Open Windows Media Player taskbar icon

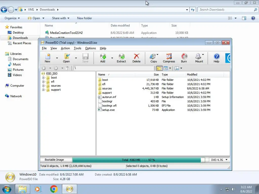(x=38, y=189)
